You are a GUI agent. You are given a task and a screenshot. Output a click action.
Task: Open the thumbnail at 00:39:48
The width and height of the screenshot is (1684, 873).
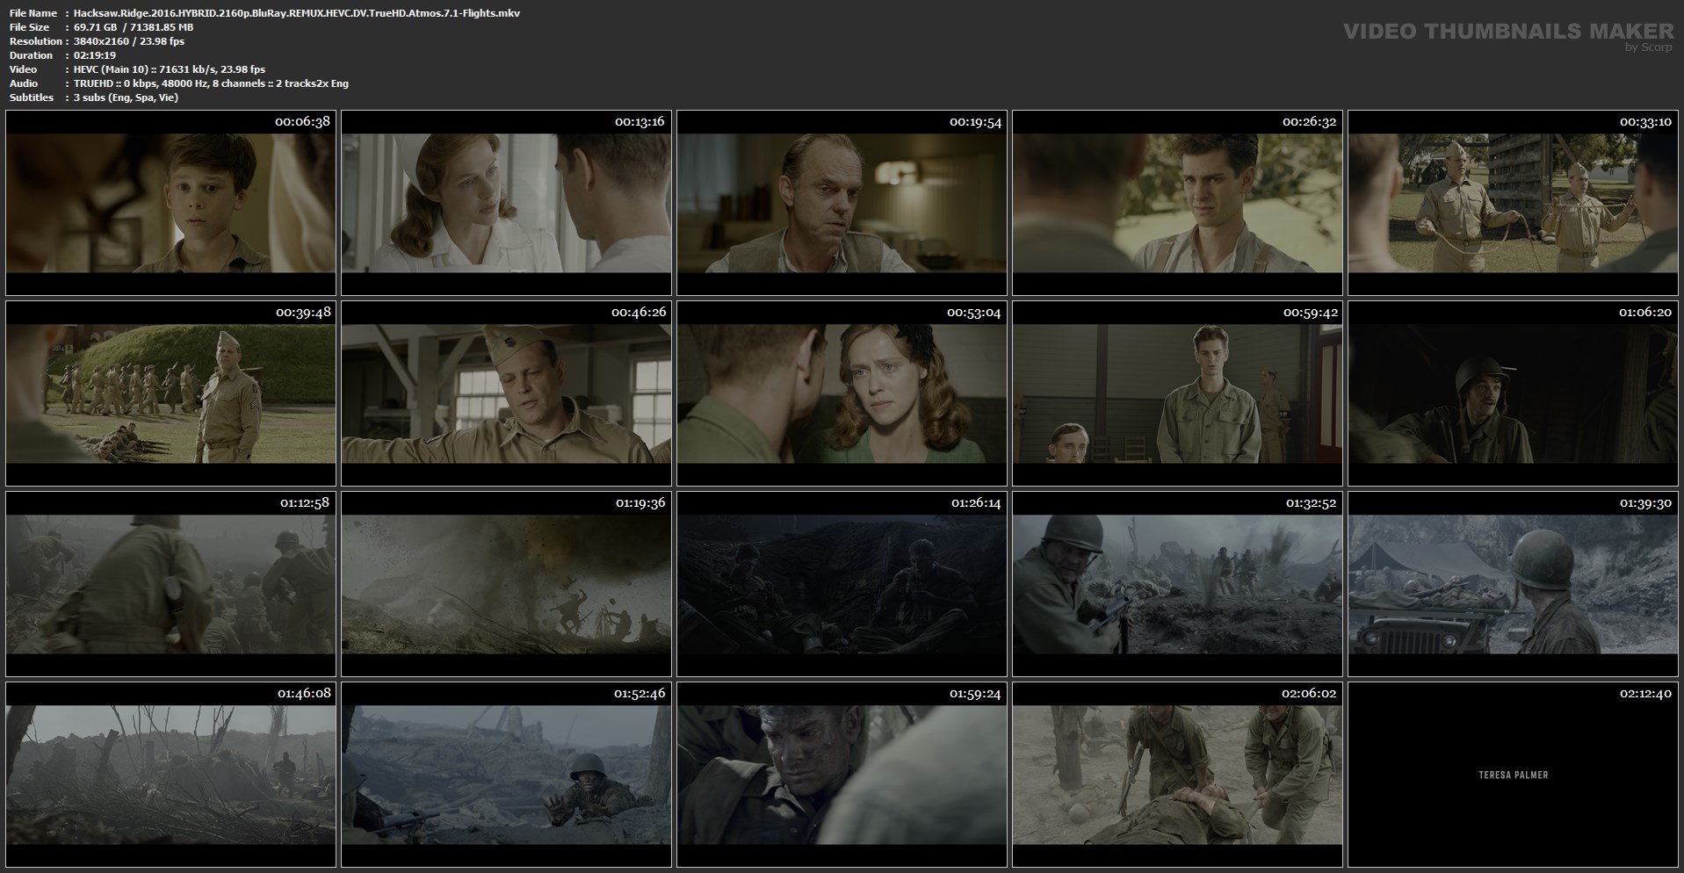pos(170,393)
